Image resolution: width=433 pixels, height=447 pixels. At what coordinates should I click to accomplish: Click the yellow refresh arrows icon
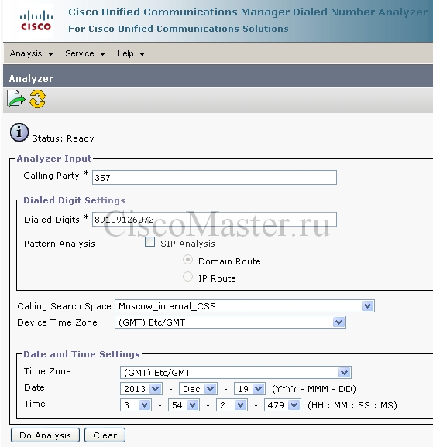[37, 99]
